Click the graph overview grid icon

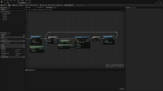[35, 10]
